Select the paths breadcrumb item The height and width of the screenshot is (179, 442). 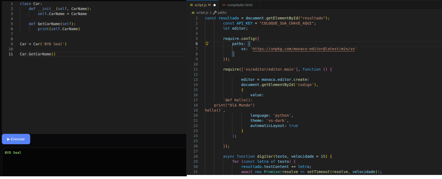tap(222, 13)
